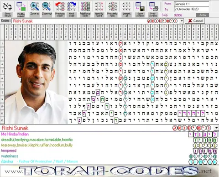Image resolution: width=219 pixels, height=177 pixels.
Task: Select the tearaway, bruiser, klepht code entry
Action: click(36, 145)
